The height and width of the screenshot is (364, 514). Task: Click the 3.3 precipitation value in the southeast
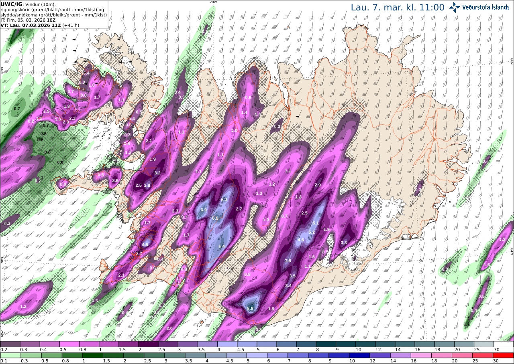tap(344, 243)
